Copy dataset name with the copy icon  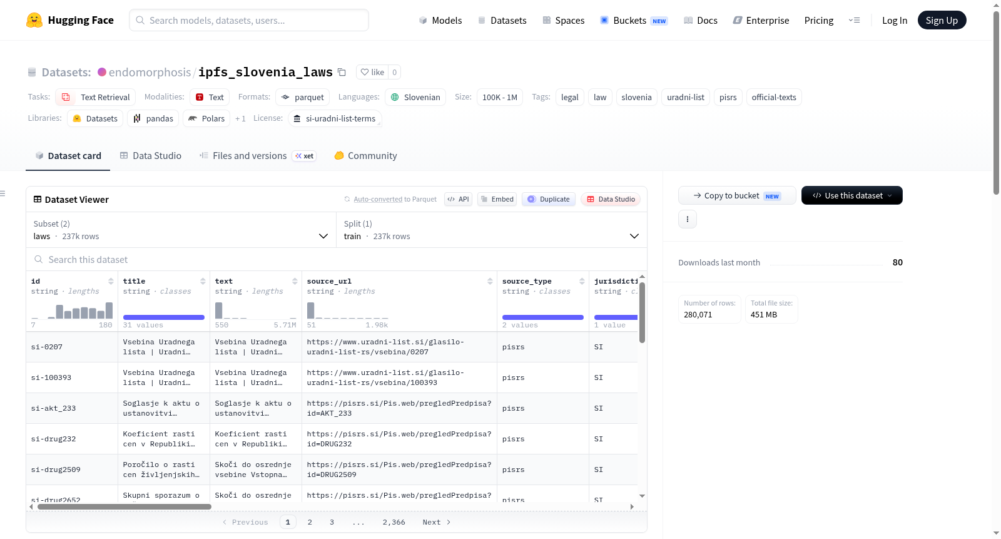342,72
